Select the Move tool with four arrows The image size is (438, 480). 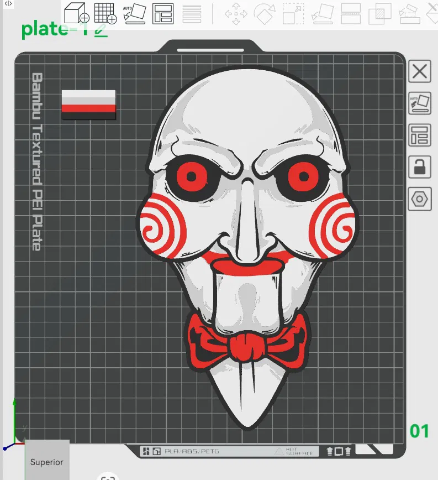(236, 14)
